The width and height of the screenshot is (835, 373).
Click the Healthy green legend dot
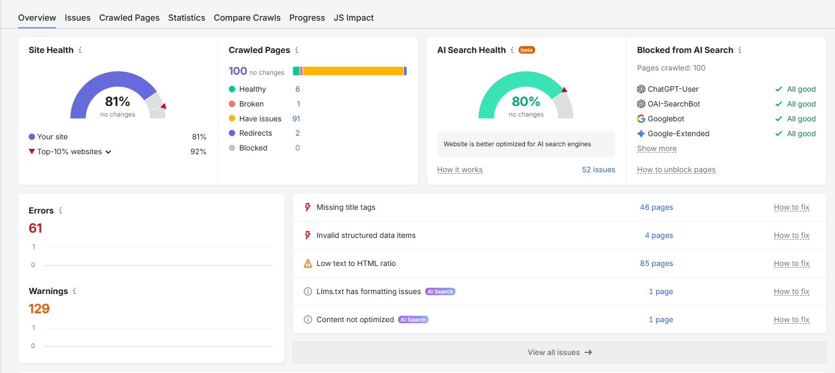point(232,89)
